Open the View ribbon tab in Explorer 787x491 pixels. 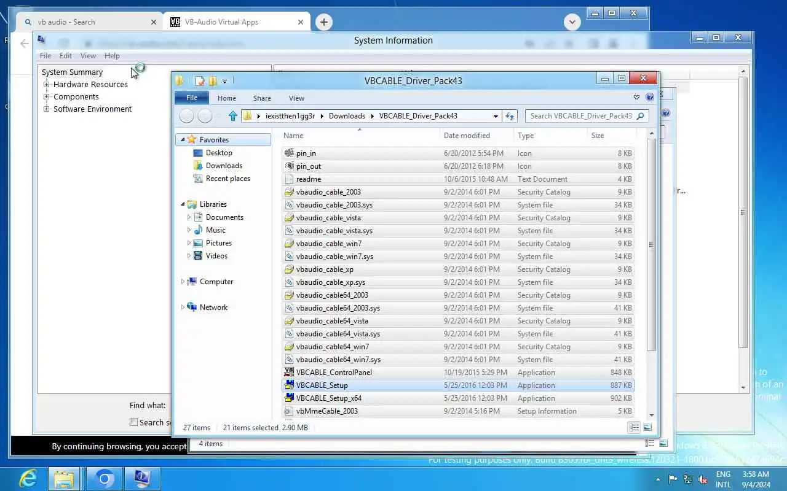[x=296, y=98]
